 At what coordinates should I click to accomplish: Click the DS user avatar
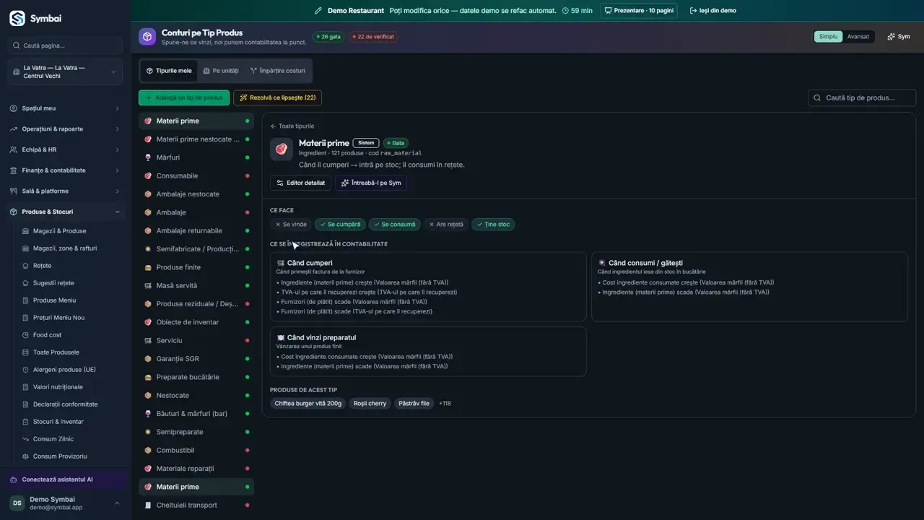tap(17, 503)
